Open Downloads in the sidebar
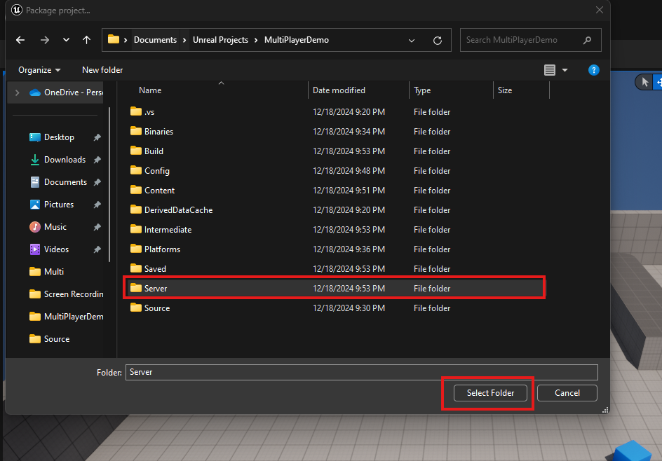This screenshot has height=461, width=662. (x=65, y=160)
